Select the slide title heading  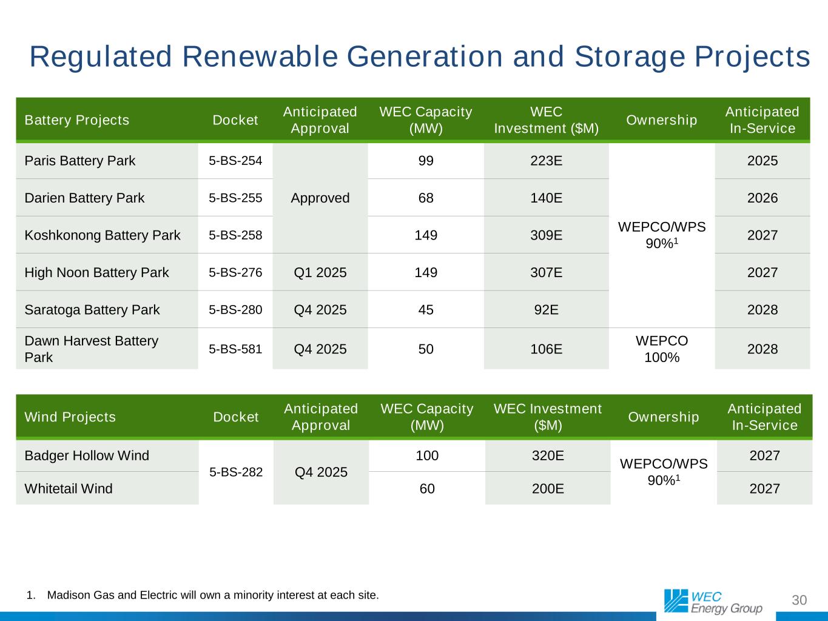tap(420, 57)
